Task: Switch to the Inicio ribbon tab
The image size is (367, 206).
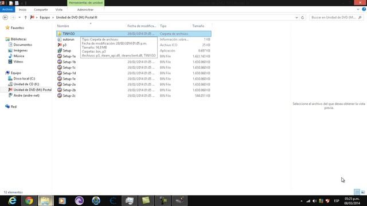Action: pyautogui.click(x=22, y=10)
